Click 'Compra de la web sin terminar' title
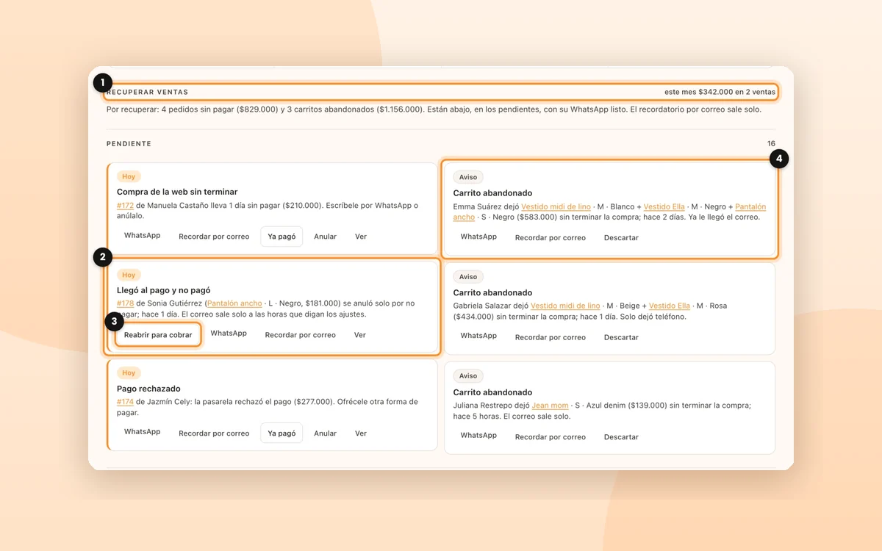882x551 pixels. (177, 192)
